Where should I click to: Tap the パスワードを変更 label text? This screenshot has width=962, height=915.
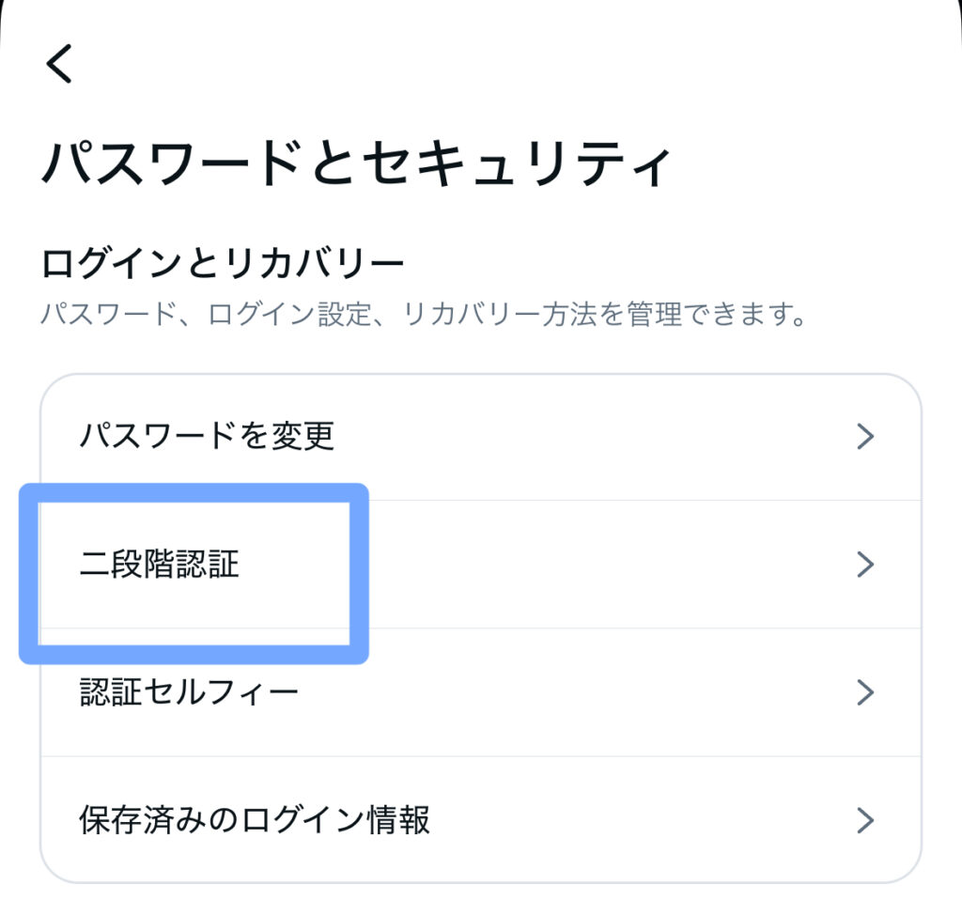click(x=207, y=436)
